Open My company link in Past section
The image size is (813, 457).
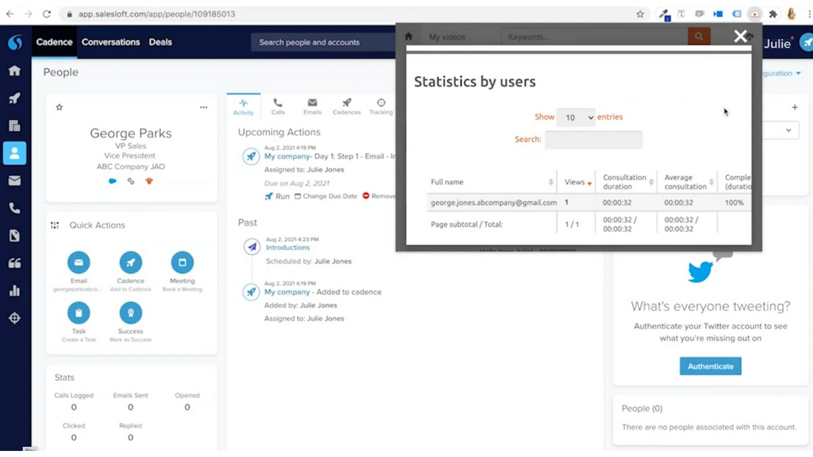tap(287, 292)
